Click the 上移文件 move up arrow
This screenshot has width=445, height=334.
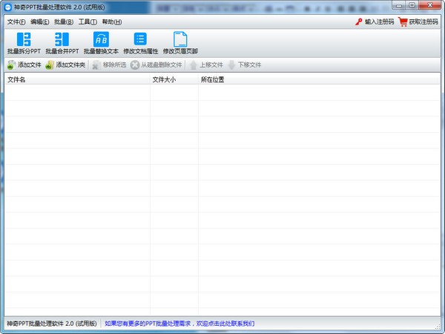205,65
